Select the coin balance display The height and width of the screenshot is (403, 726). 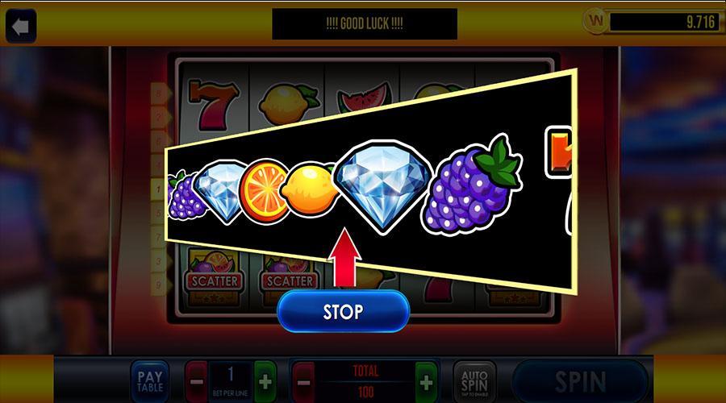664,22
